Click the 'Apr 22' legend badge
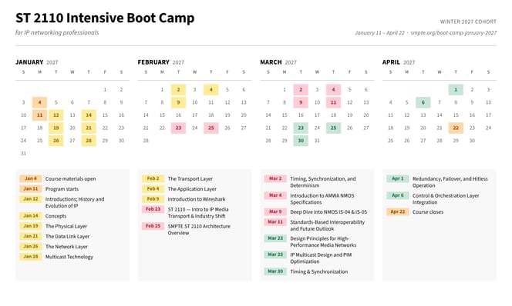 pyautogui.click(x=398, y=211)
